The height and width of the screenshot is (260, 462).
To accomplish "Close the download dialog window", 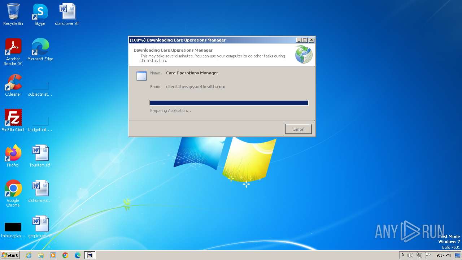I will tap(311, 40).
